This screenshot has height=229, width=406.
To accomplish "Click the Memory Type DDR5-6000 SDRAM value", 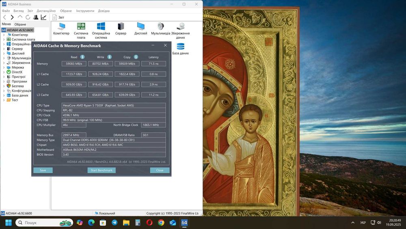I will [114, 140].
